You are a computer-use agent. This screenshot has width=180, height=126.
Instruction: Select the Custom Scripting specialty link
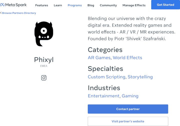106,77
